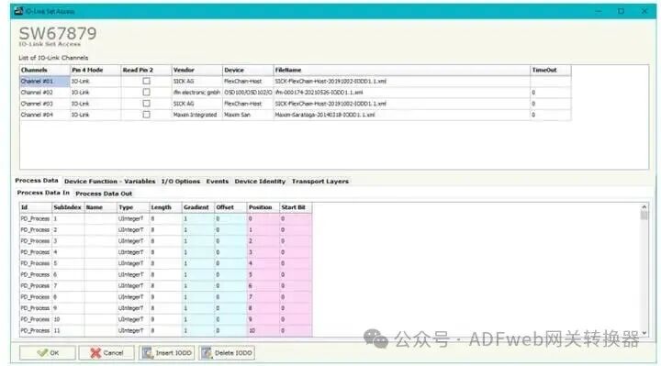This screenshot has width=661, height=366.
Task: Select the Process Data In sub-tab
Action: tap(43, 193)
